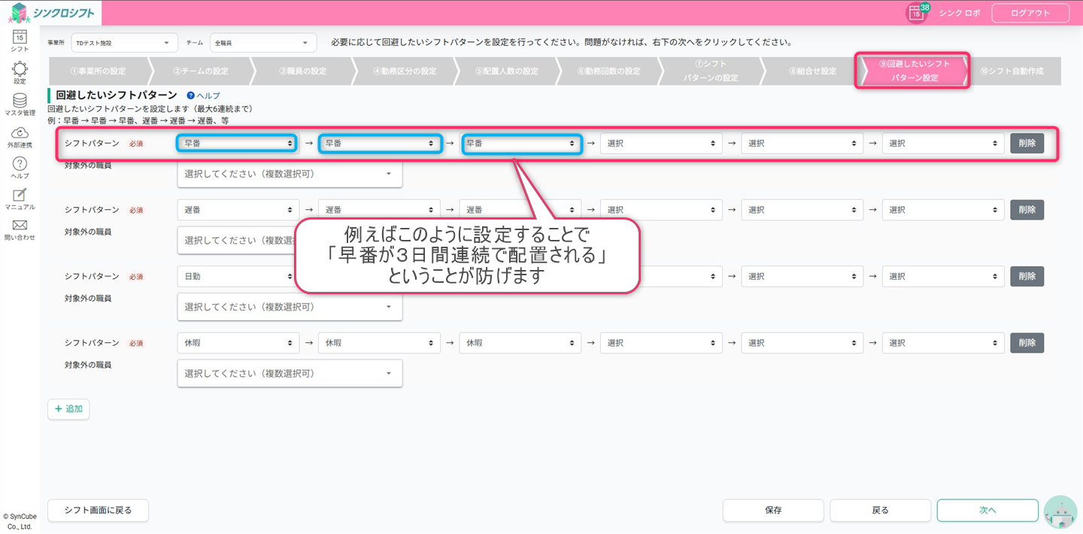
Task: Open the マニュアル notepad icon
Action: [x=20, y=197]
